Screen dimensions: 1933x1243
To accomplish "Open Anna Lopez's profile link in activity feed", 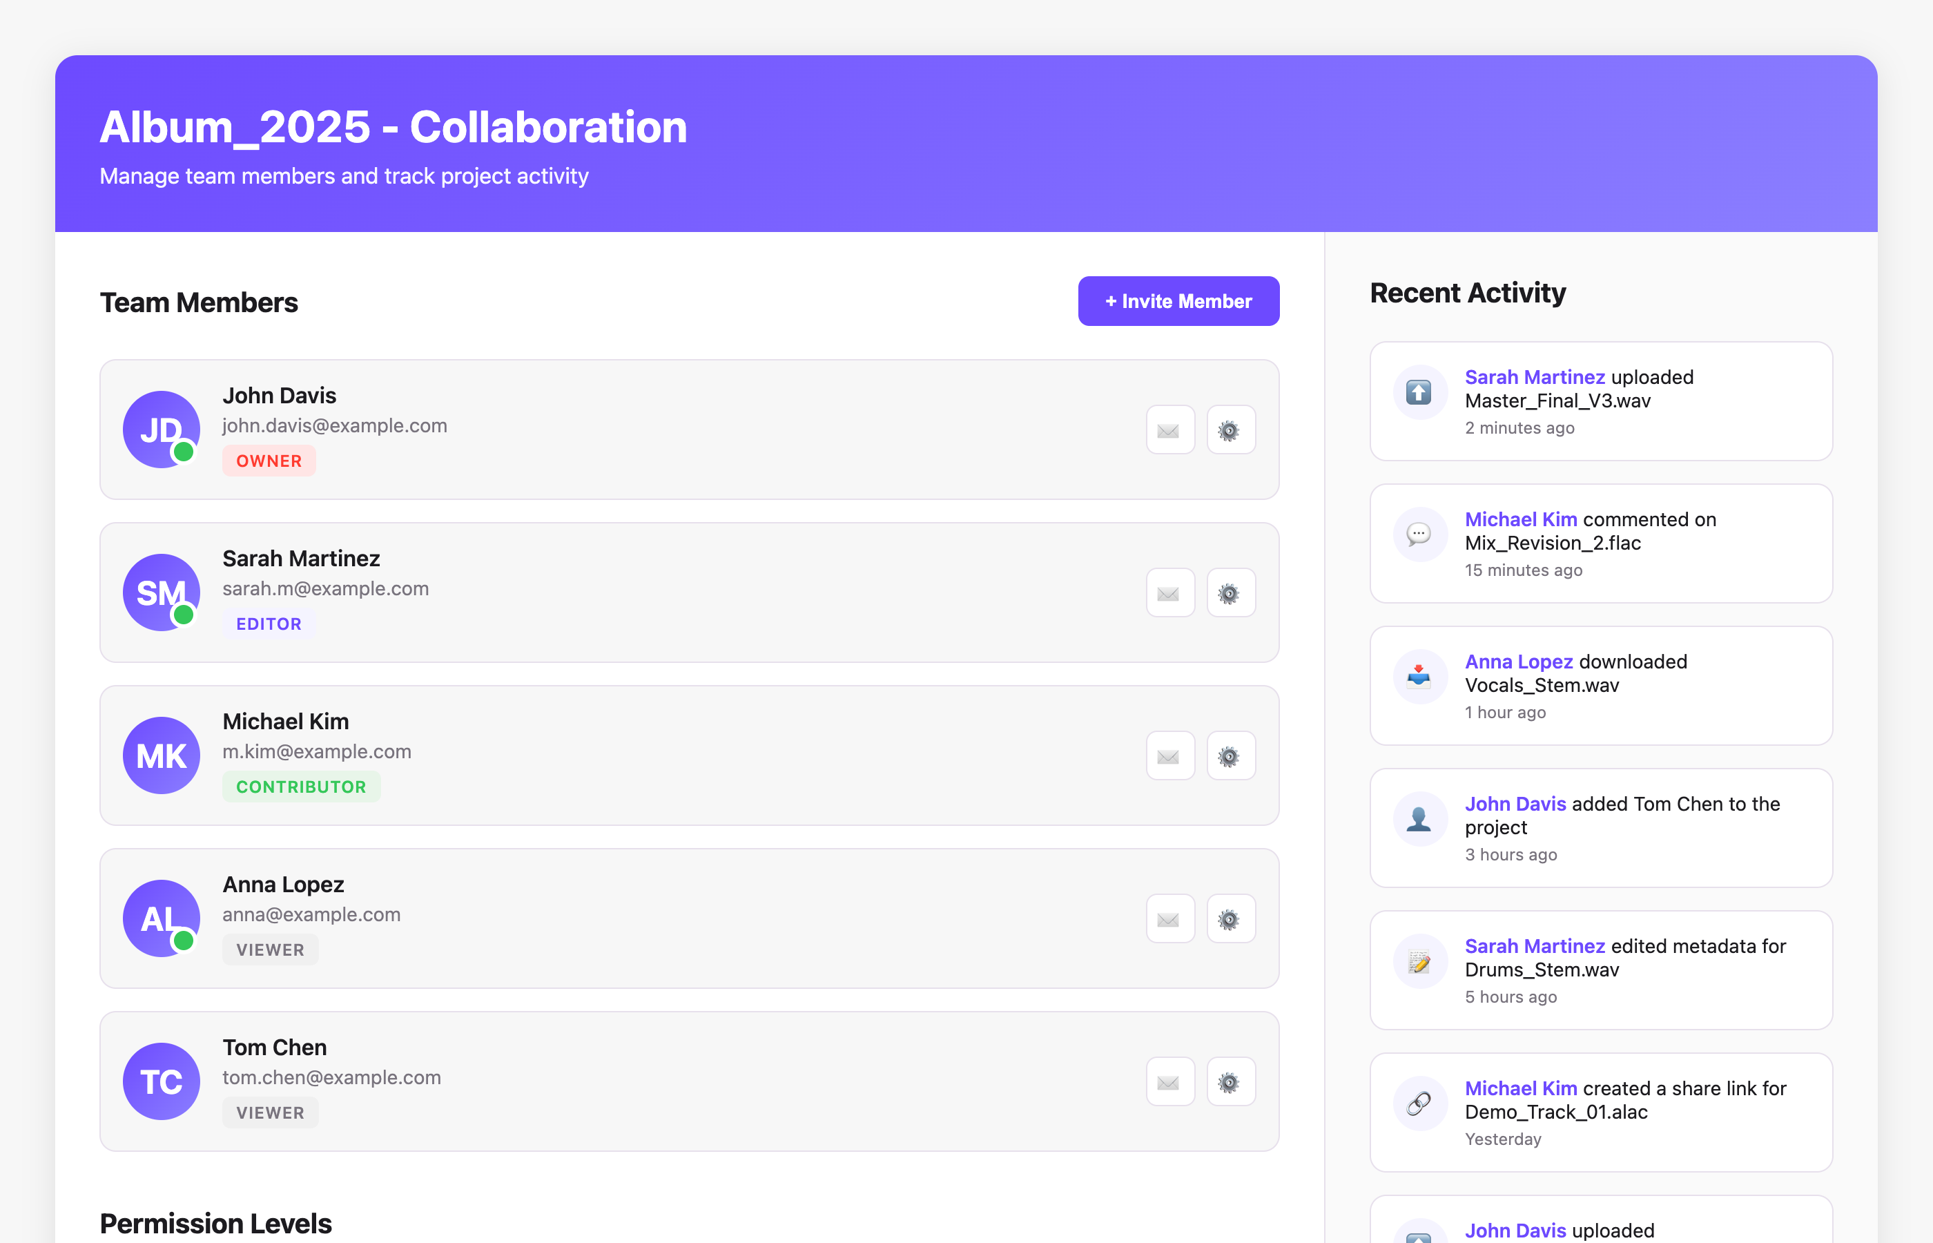I will pyautogui.click(x=1518, y=661).
